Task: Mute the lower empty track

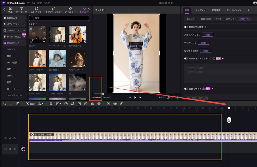Action: click(14, 149)
